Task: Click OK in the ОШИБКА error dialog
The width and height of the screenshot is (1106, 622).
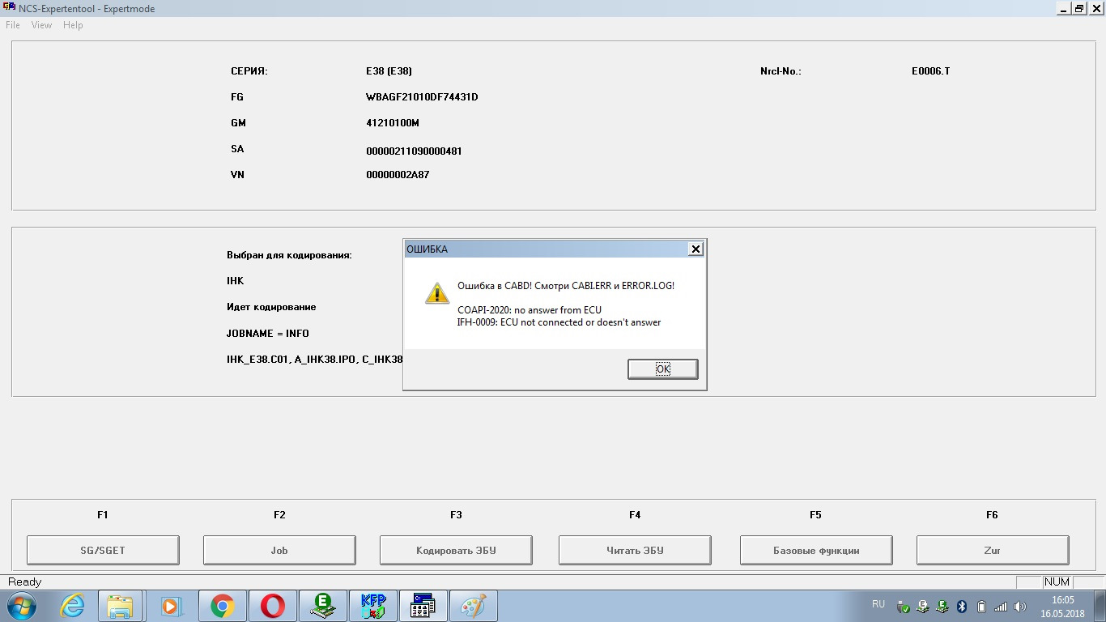Action: click(x=662, y=369)
